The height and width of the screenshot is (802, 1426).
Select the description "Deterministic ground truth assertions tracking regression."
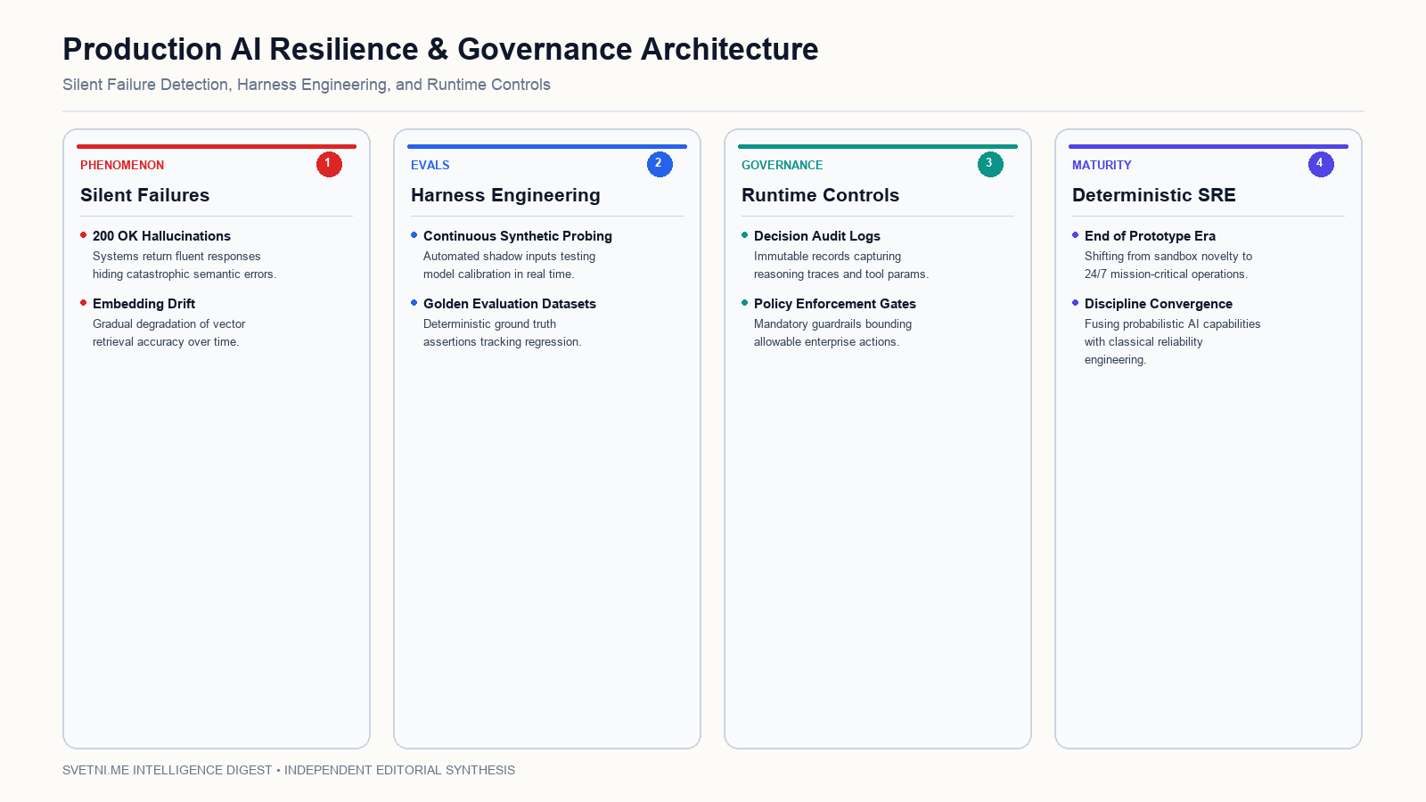point(503,333)
